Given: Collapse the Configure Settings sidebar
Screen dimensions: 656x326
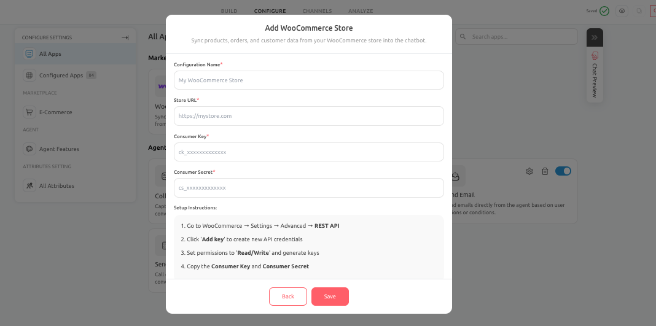Looking at the screenshot, I should click(125, 37).
